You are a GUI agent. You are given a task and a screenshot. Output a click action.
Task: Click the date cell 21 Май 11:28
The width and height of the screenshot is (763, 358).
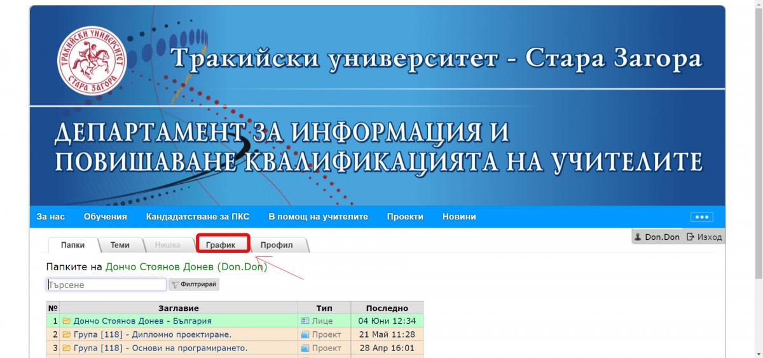tap(387, 334)
